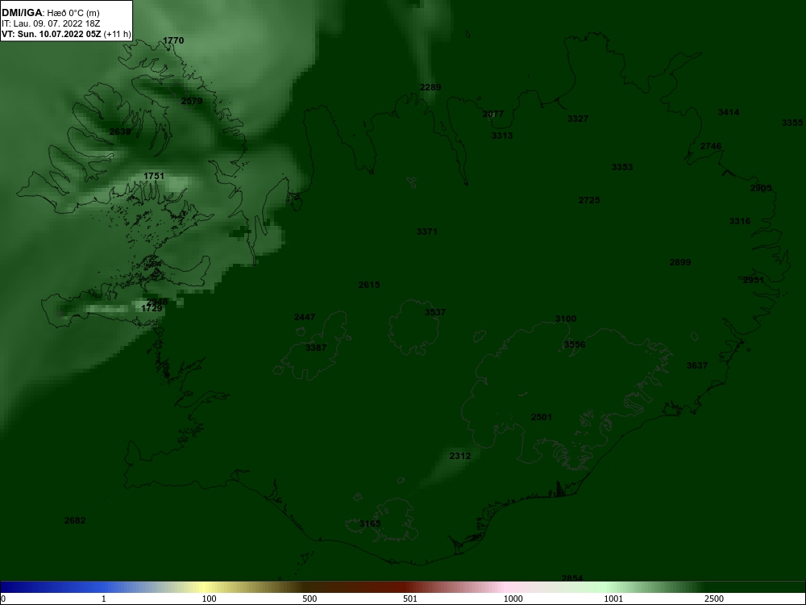Click the map value 3414

tap(729, 112)
